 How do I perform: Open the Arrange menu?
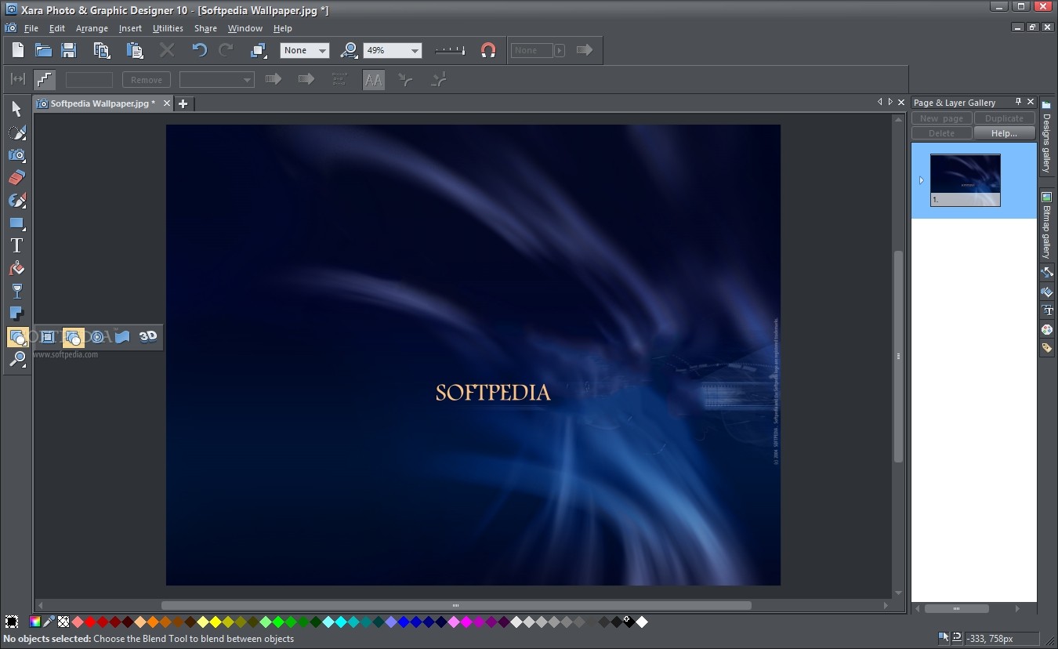click(92, 28)
